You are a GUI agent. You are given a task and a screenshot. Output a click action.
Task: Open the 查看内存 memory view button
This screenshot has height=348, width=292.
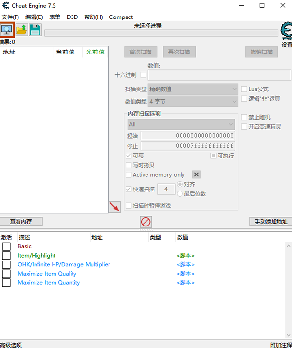[x=21, y=221]
